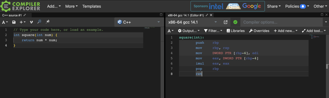This screenshot has height=98, width=329.
Task: Toggle Vim mode icon
Action: point(31,22)
